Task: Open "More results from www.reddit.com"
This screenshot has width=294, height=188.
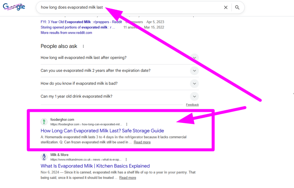Action: (66, 32)
